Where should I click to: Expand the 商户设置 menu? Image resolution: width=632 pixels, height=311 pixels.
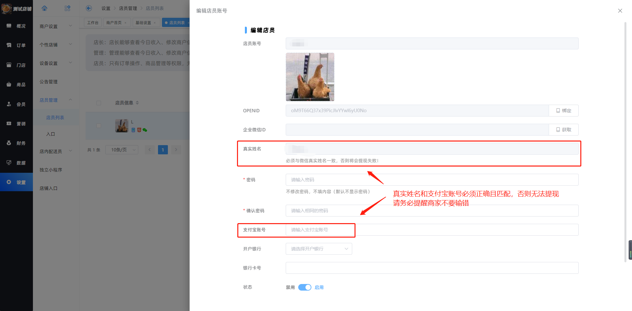click(55, 26)
